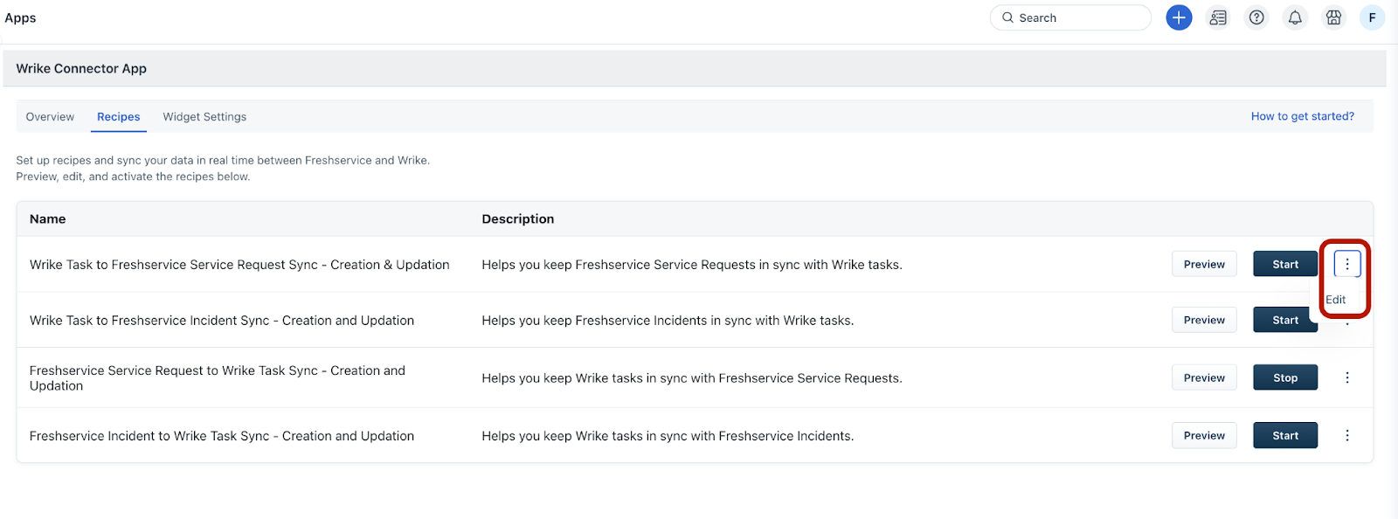1398x519 pixels.
Task: Select 'Wrike Task to Freshservice Service Request Sync' name
Action: click(x=239, y=265)
